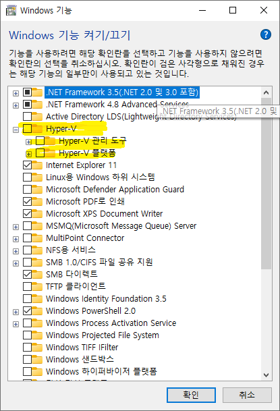Viewport: 280px width, 411px height.
Task: Expand the Windows Process Activation Service node
Action: pos(16,324)
